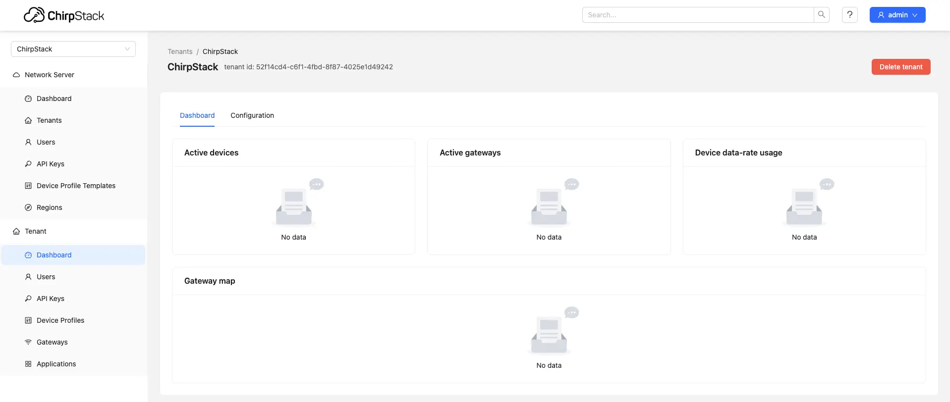
Task: Click the Tenant section home icon
Action: 16,231
